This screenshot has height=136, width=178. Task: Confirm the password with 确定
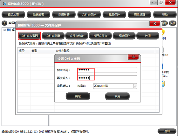pos(78,96)
